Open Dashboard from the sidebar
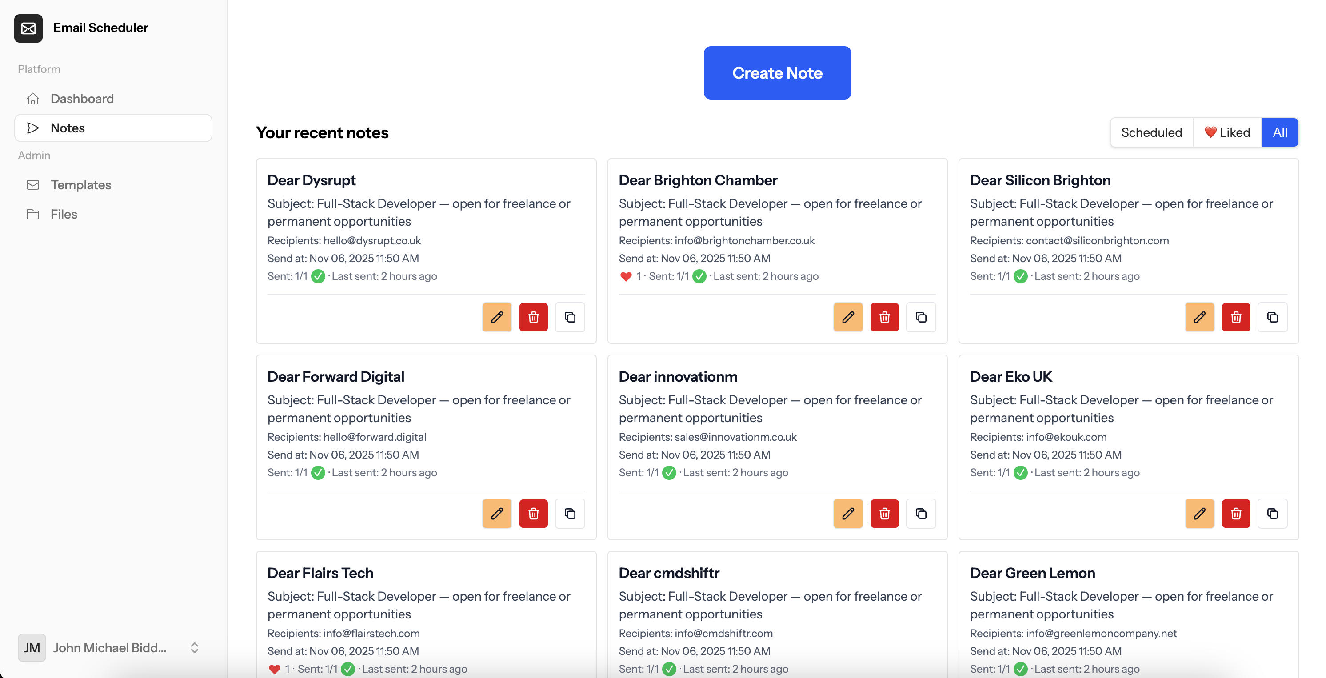This screenshot has width=1326, height=678. [x=82, y=98]
